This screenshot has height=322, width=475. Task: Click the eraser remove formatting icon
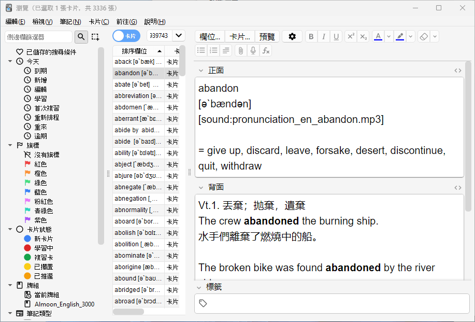tap(424, 36)
